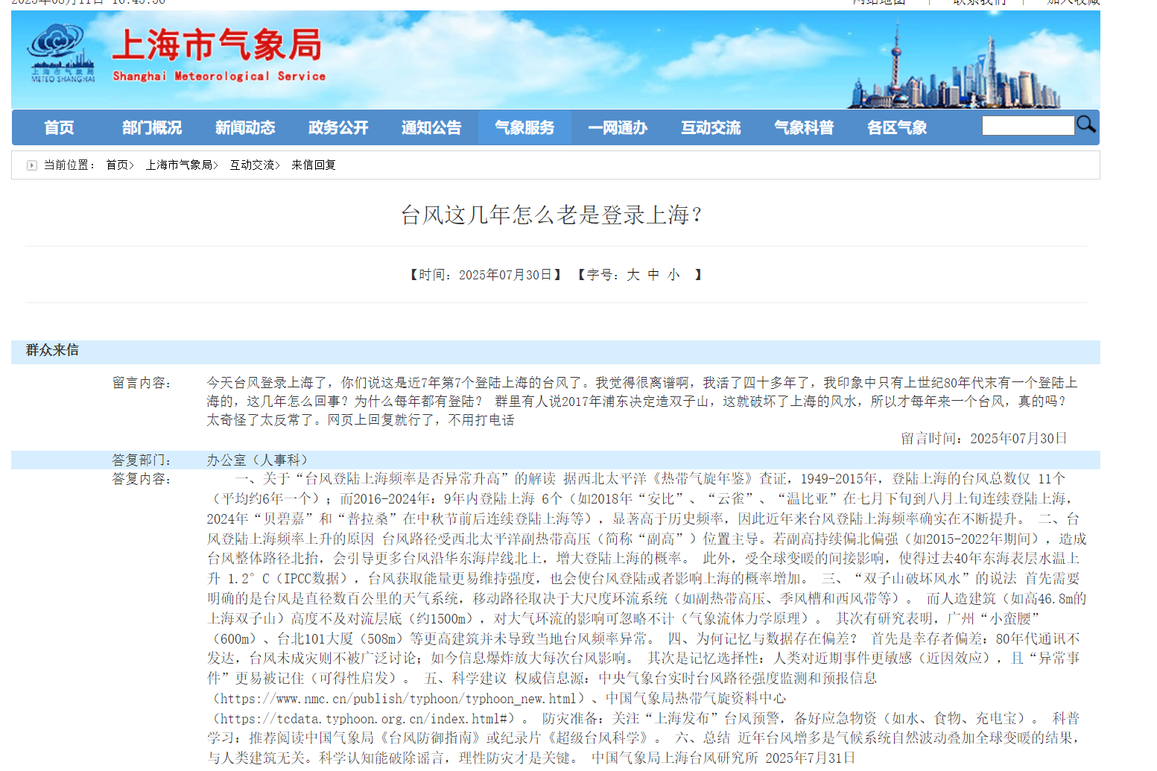Click the magnifier search icon
Screen dimensions: 1157x771
(x=1085, y=124)
